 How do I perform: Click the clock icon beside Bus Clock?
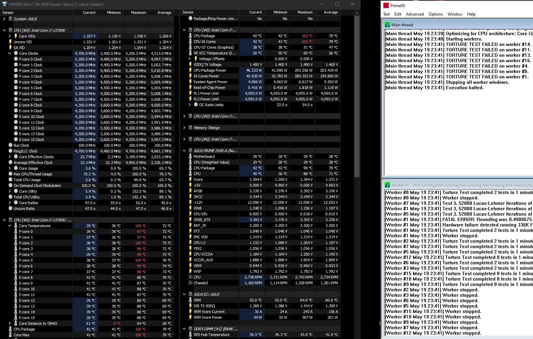coord(10,145)
